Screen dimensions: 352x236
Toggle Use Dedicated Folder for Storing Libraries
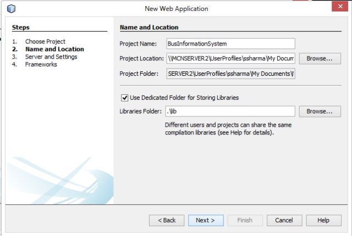[124, 98]
